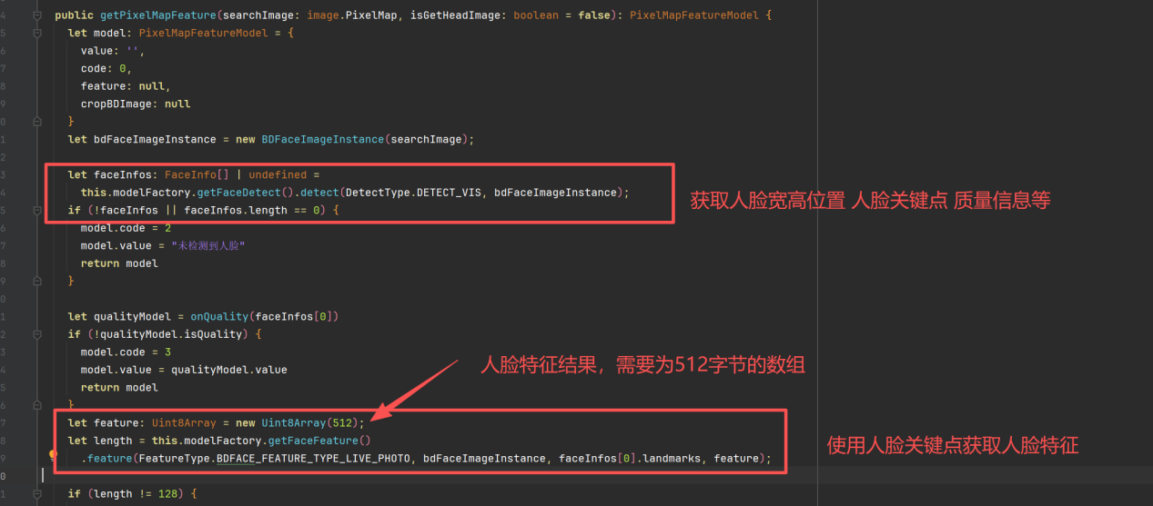This screenshot has height=506, width=1153.
Task: Click the 'code: 0,' property line
Action: [x=106, y=68]
